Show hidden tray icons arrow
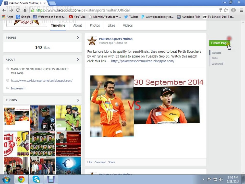This screenshot has width=245, height=184. click(x=203, y=179)
